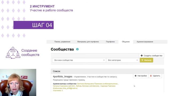
Task: Open administrator Светлана Валерьевна Панюкова profile
Action: pos(97,84)
